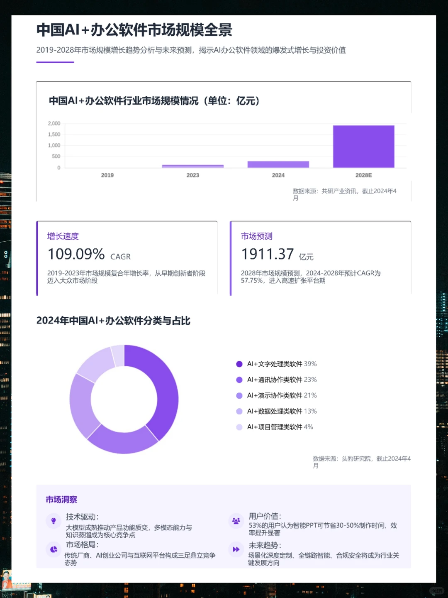Toggle the legend dot for AI+项目管理类软件
This screenshot has width=448, height=598.
[x=239, y=427]
